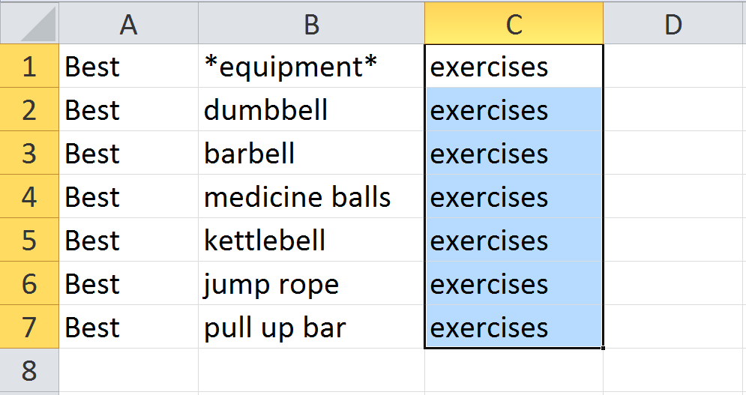Click cell A1 containing Best
Screen dimensions: 746x395
coord(128,67)
